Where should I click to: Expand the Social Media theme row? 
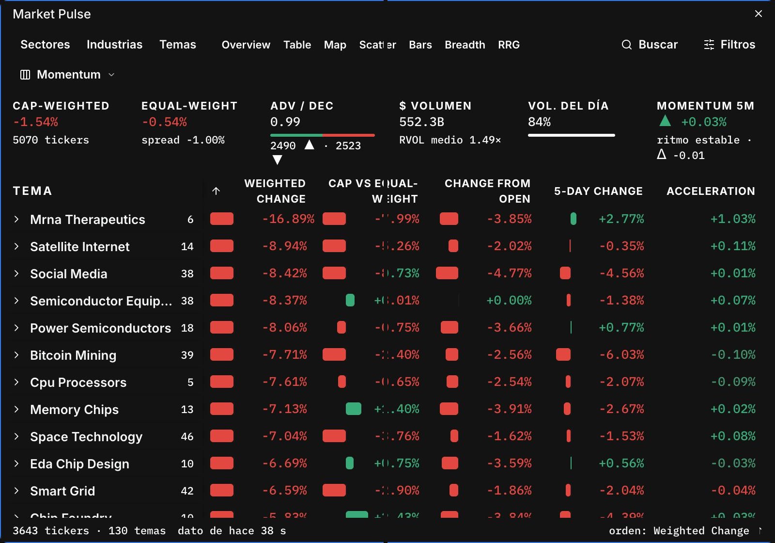click(16, 273)
